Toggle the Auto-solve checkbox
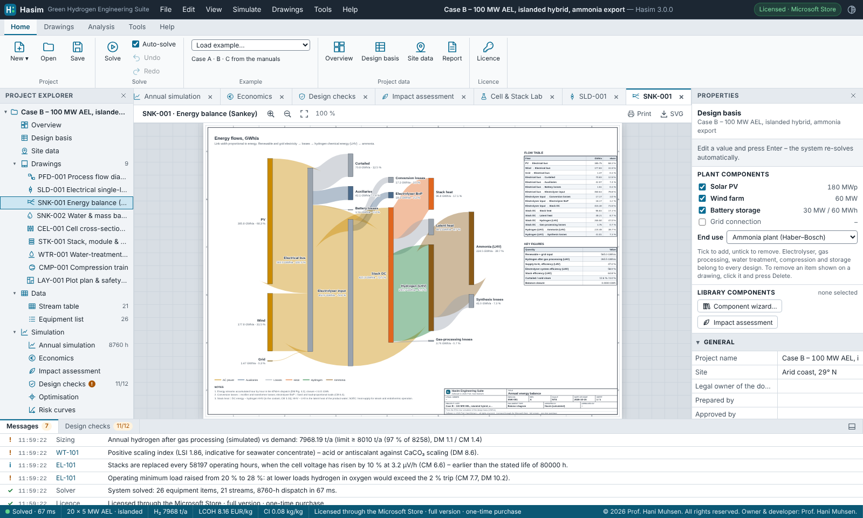 coord(136,44)
